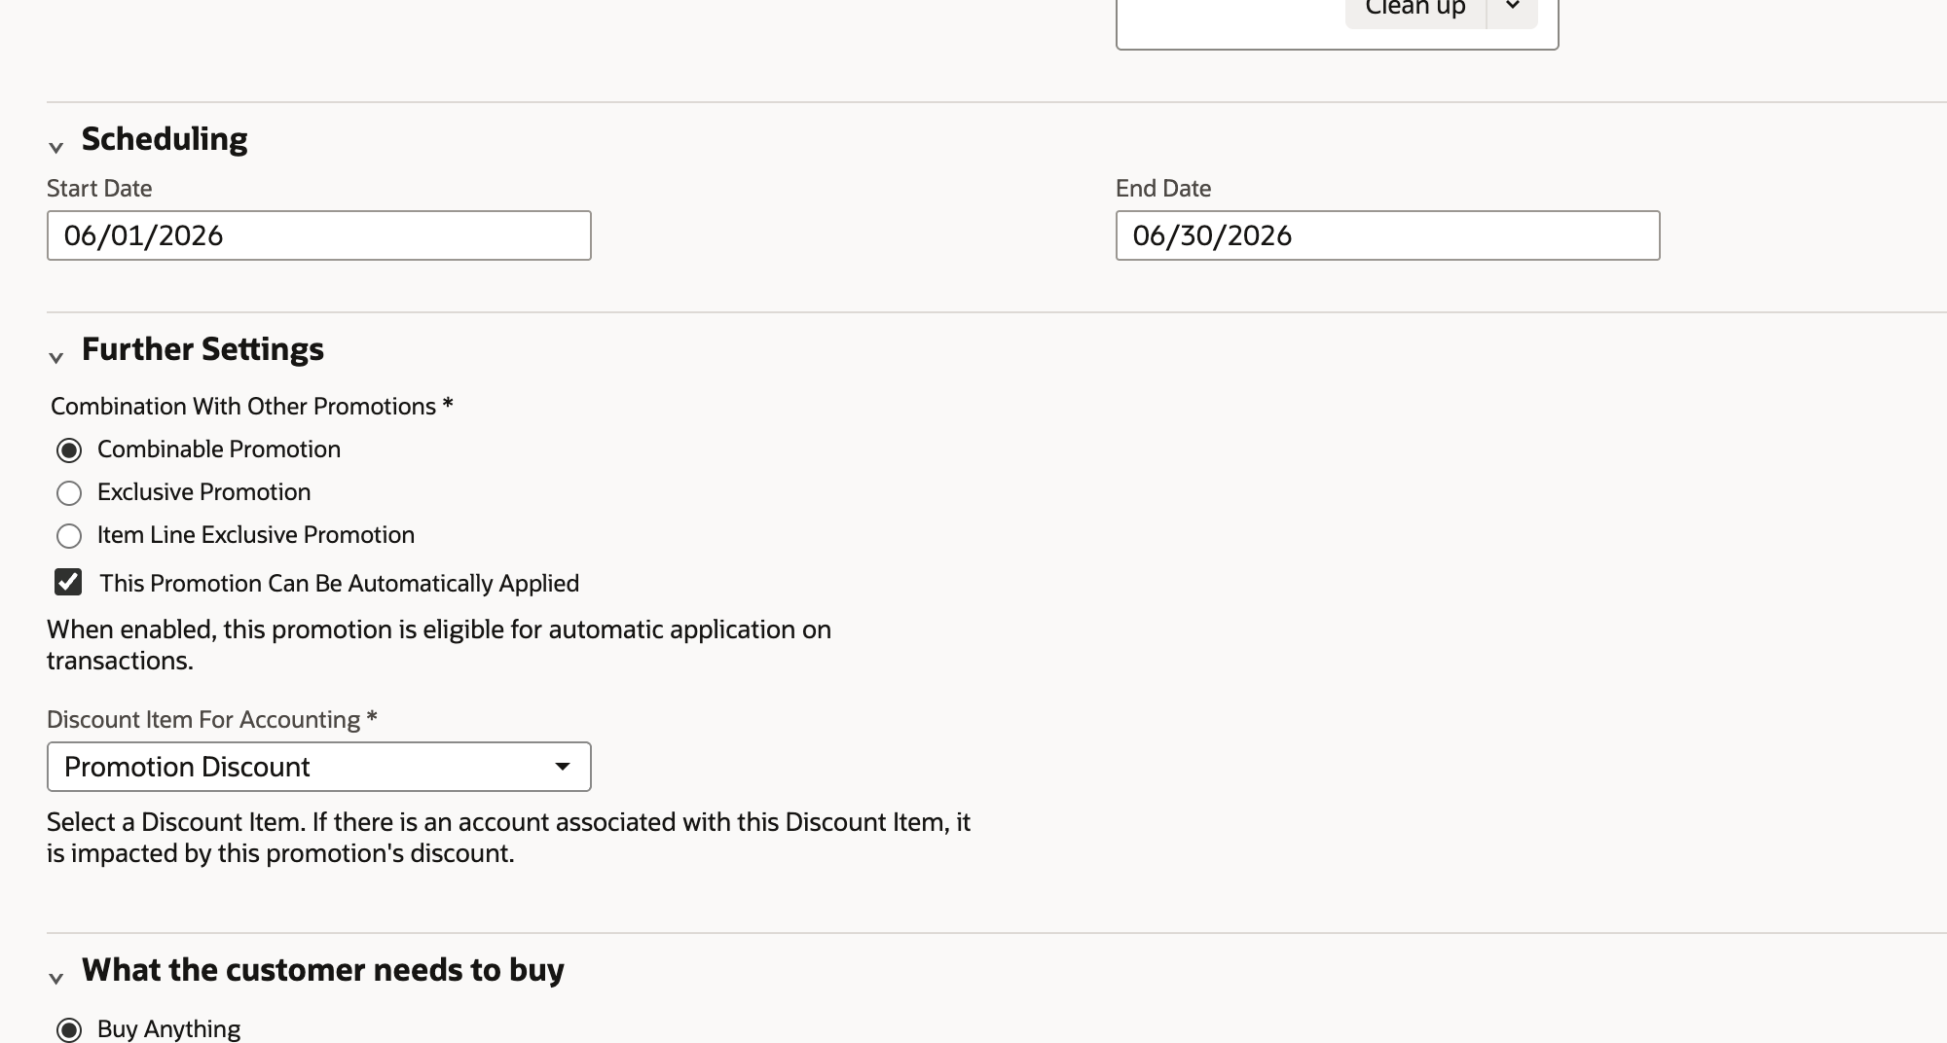Select Exclusive Promotion radio button
This screenshot has width=1947, height=1043.
(69, 493)
